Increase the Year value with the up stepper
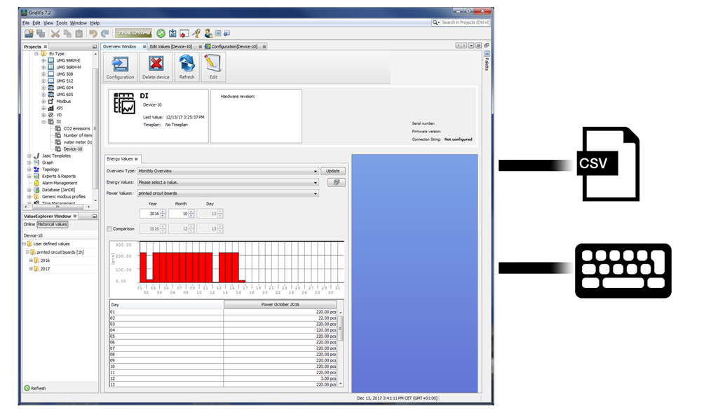 (162, 210)
